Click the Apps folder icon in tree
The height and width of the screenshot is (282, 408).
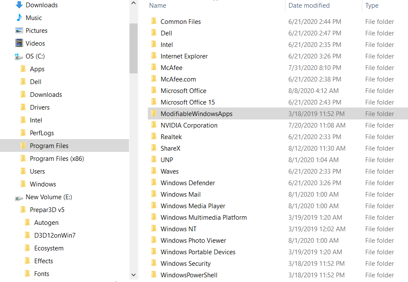pos(23,69)
